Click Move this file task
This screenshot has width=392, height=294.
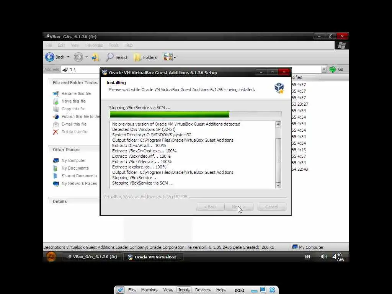(x=74, y=101)
